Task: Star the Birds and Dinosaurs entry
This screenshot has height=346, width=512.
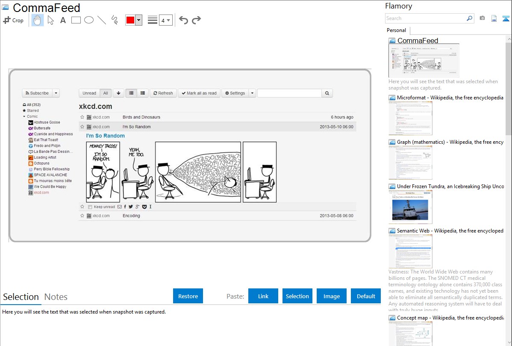Action: [x=82, y=117]
